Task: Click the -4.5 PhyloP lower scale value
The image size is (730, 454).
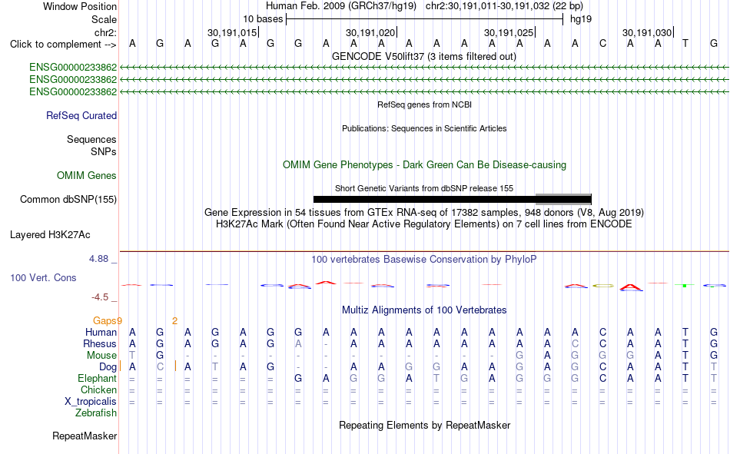Action: [x=100, y=297]
